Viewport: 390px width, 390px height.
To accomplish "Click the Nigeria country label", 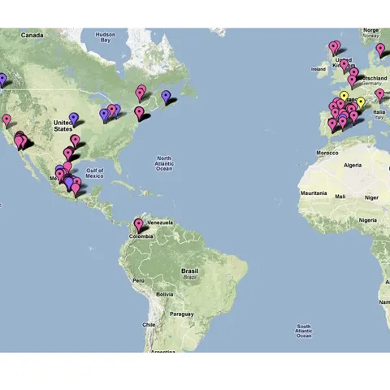I will pyautogui.click(x=368, y=220).
